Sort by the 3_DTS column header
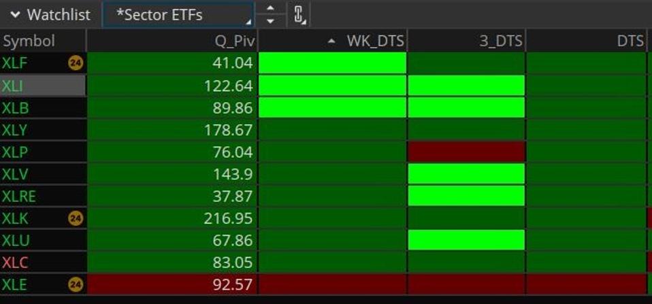This screenshot has width=652, height=304. click(x=500, y=41)
